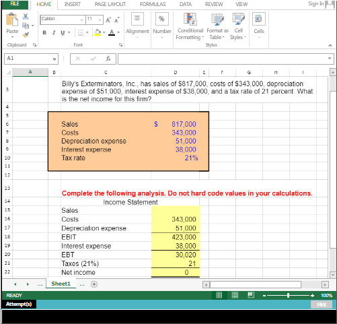Increase font size with larger A icon
The width and height of the screenshot is (337, 324).
tap(108, 20)
